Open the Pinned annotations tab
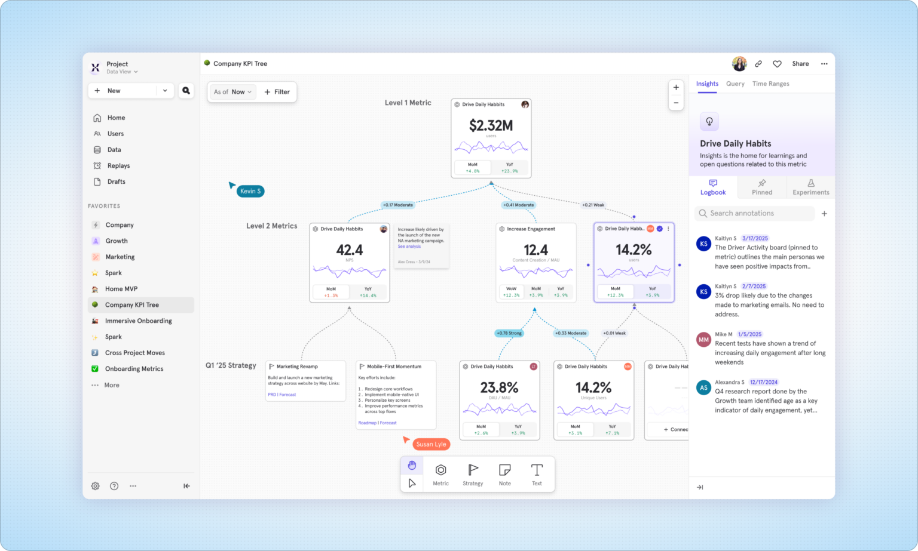 (761, 187)
